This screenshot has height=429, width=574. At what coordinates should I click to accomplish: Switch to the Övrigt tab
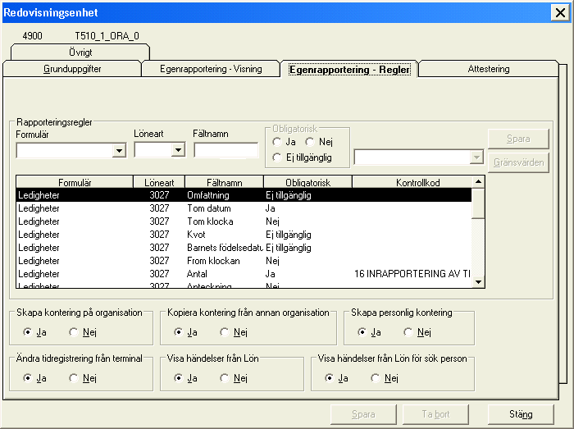pos(80,52)
